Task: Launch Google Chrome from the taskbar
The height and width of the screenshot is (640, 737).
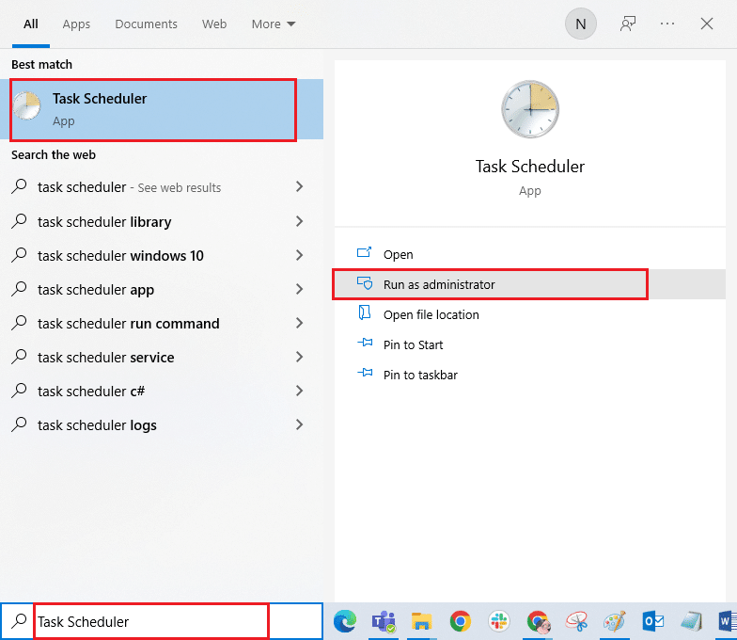Action: (x=461, y=621)
